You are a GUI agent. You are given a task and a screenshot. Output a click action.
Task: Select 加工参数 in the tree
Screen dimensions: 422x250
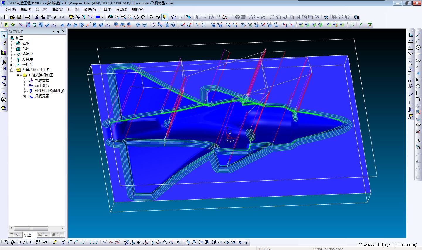(x=42, y=86)
